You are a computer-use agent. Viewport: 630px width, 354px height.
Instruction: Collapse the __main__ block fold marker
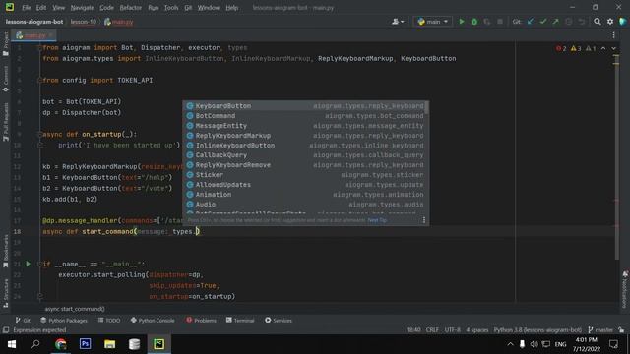point(39,265)
